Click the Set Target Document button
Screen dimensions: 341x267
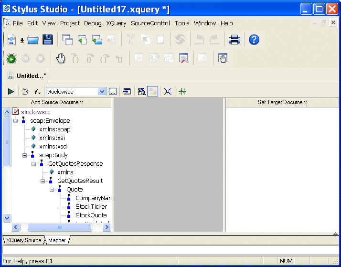[x=282, y=102]
